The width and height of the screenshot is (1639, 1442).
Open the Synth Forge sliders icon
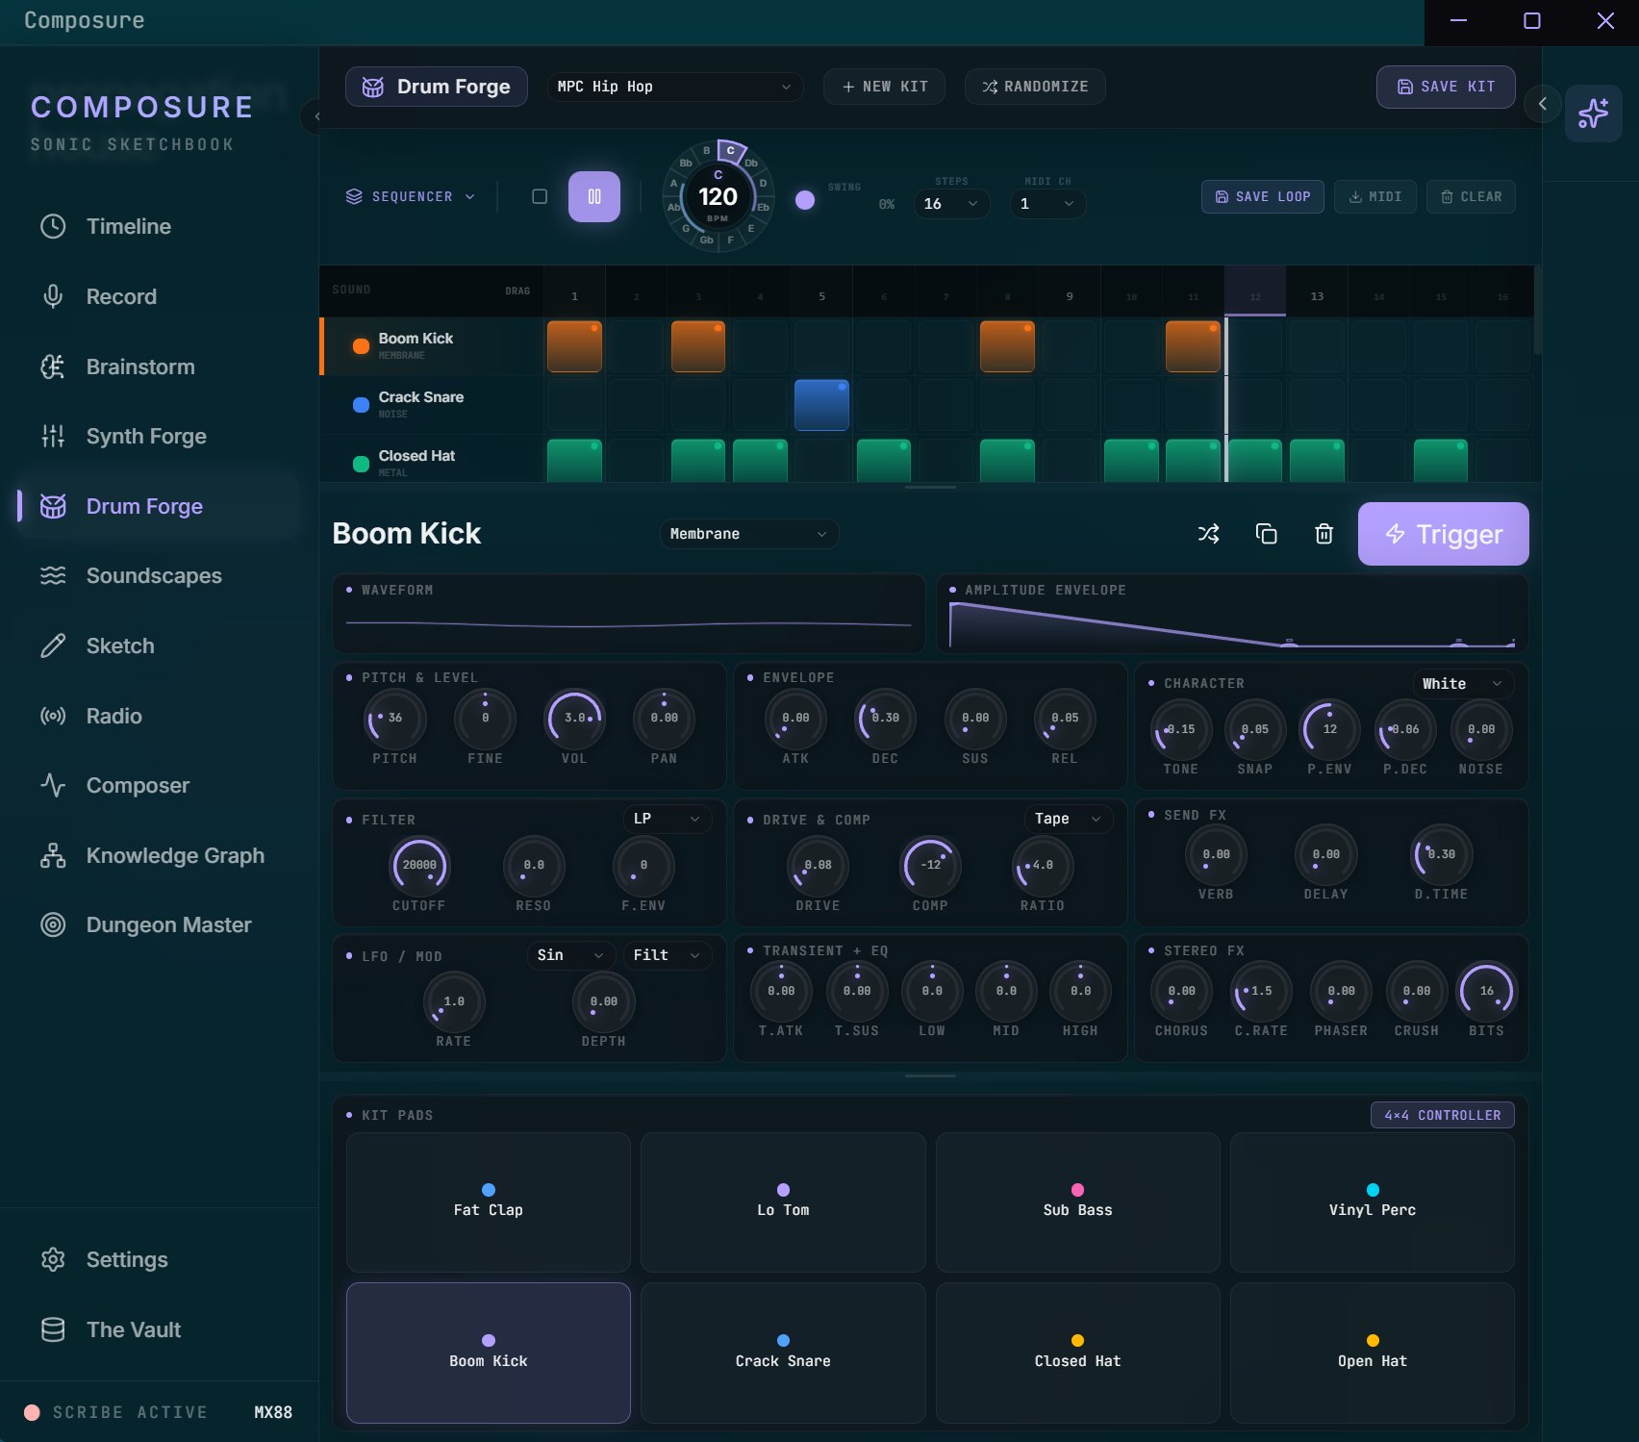click(x=53, y=436)
